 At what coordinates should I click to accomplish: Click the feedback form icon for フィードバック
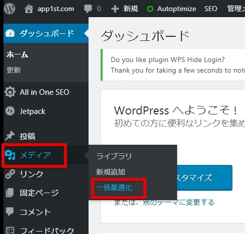(x=10, y=230)
